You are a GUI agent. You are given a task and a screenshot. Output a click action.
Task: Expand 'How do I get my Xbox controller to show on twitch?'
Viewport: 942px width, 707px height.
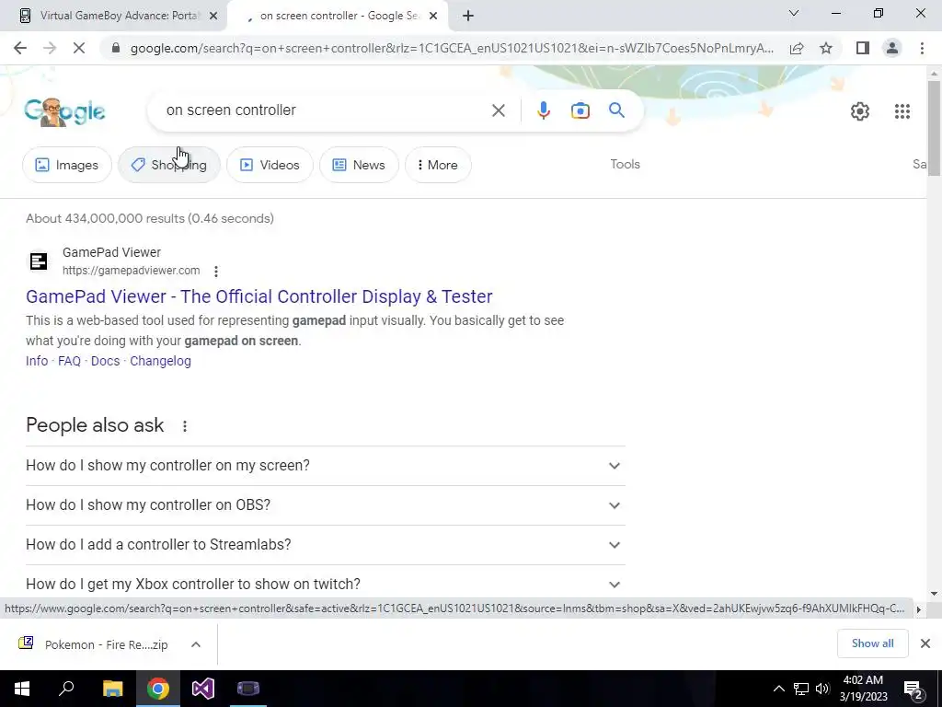click(x=325, y=585)
